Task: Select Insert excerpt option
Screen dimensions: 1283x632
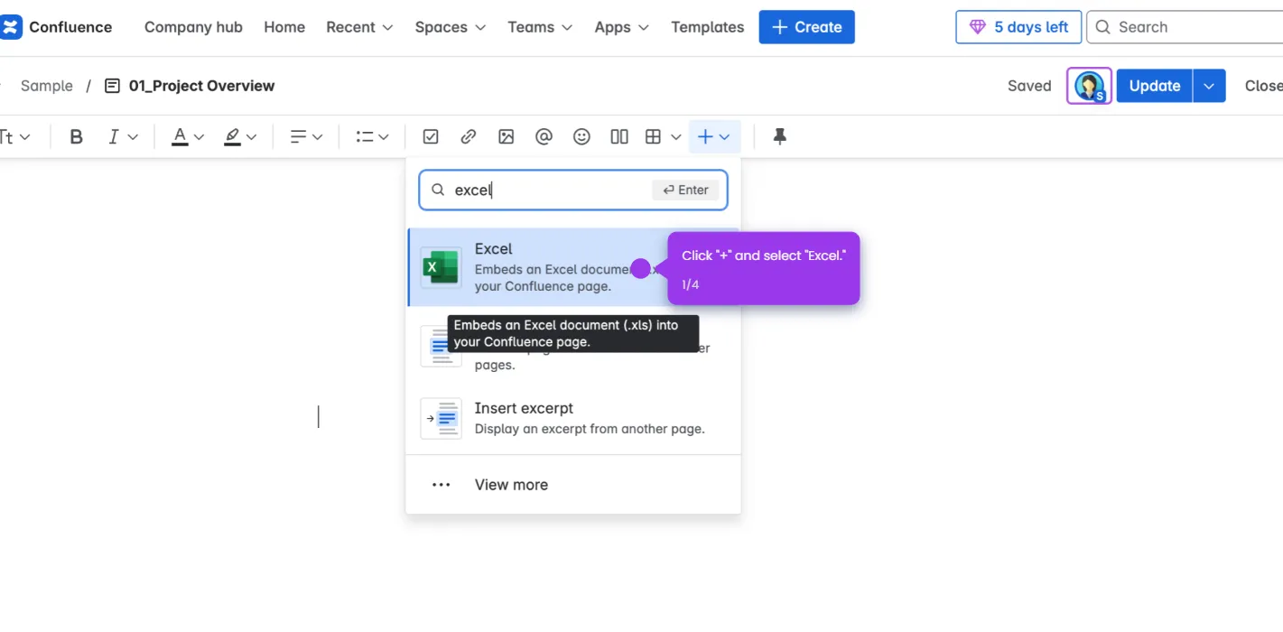Action: tap(574, 418)
